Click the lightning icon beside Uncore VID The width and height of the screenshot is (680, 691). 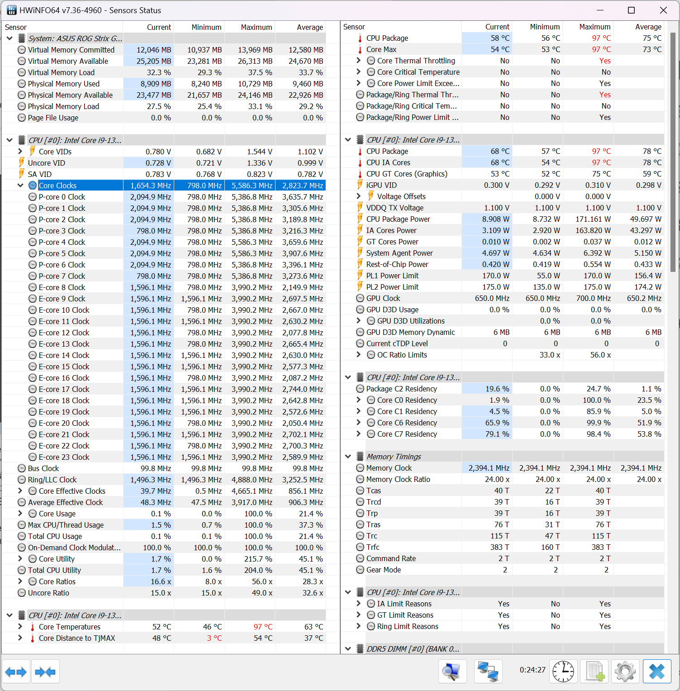21,162
